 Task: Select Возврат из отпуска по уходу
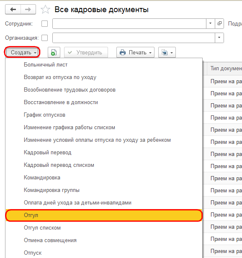coord(104,77)
